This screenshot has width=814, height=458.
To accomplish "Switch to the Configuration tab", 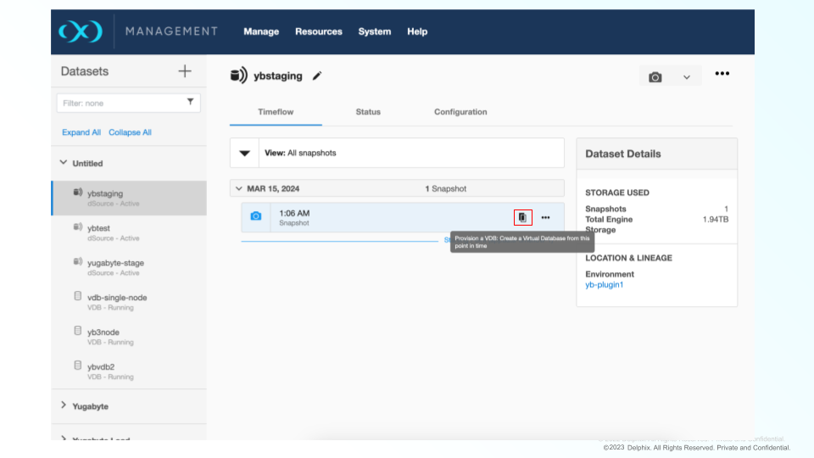I will 460,112.
